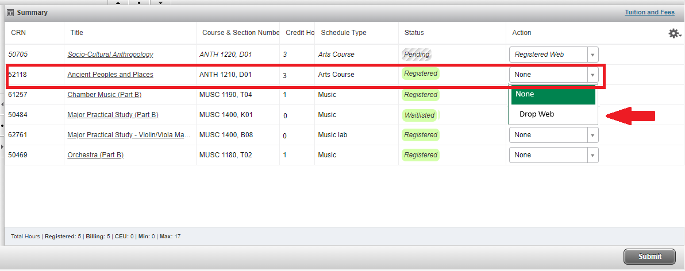The width and height of the screenshot is (685, 271).
Task: Sort by the Status column header
Action: pos(414,33)
